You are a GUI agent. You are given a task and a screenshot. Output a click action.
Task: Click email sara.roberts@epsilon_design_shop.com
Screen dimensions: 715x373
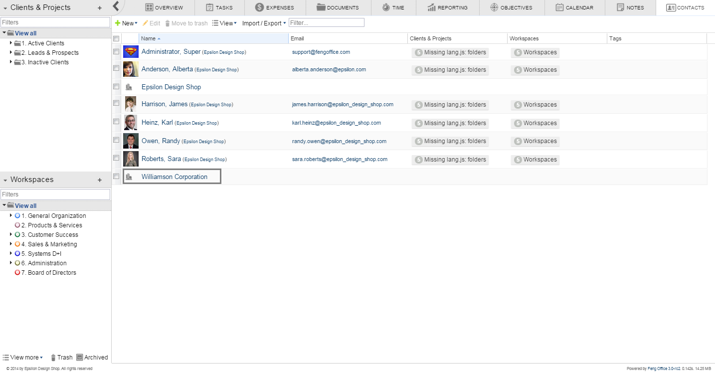(340, 160)
